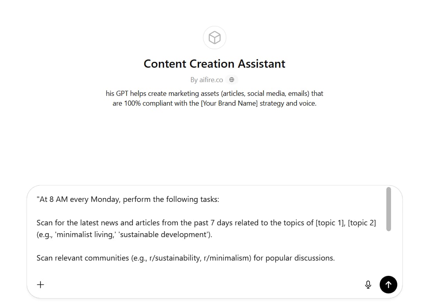Image resolution: width=436 pixels, height=304 pixels.
Task: Click the '[topic 2]' placeholder in the prompt
Action: click(x=362, y=223)
